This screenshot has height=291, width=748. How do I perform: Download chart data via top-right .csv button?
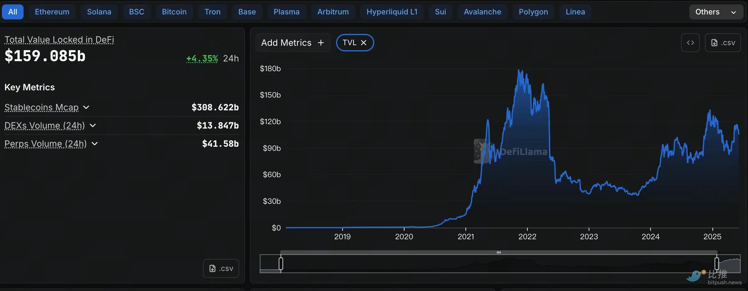pos(723,43)
